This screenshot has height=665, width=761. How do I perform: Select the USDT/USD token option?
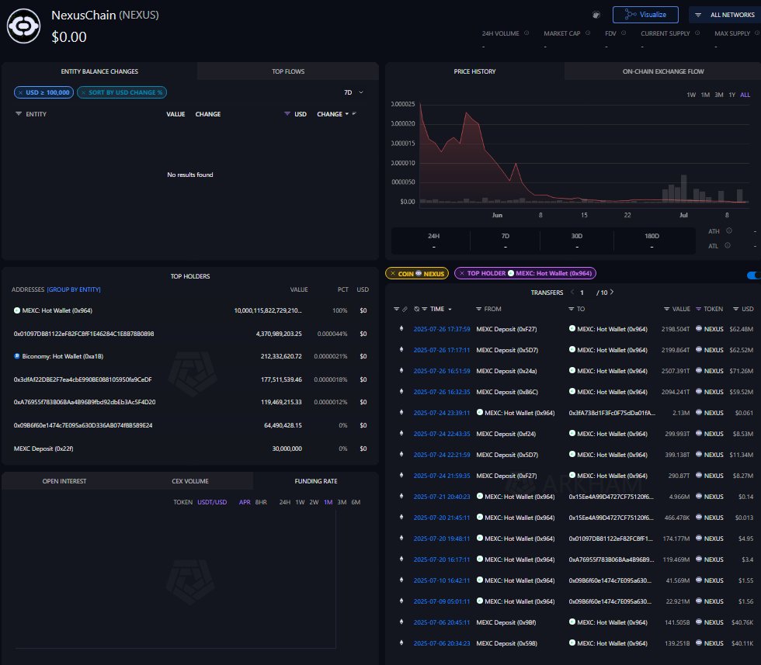(212, 502)
